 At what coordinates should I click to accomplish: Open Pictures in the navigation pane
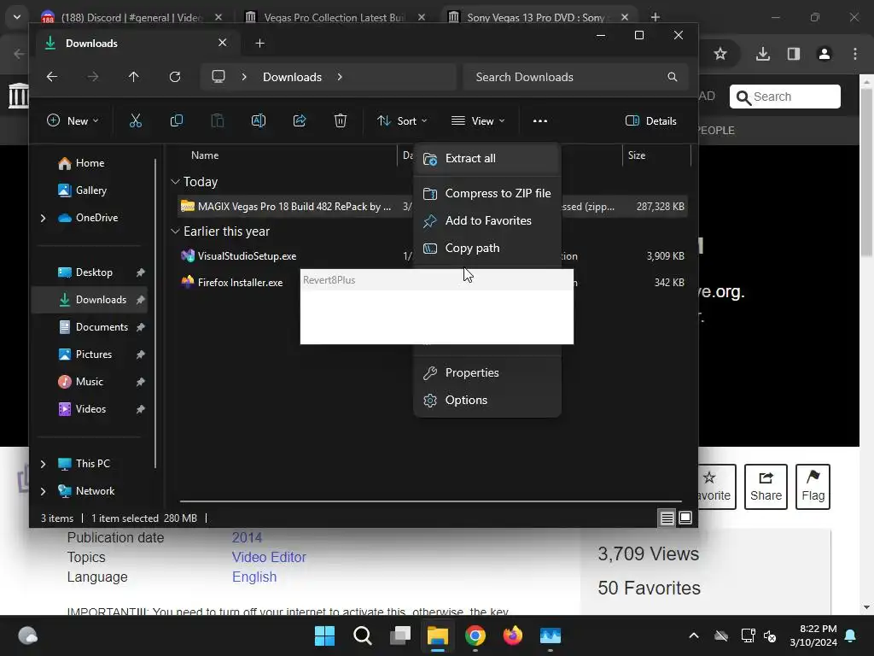[x=92, y=354]
